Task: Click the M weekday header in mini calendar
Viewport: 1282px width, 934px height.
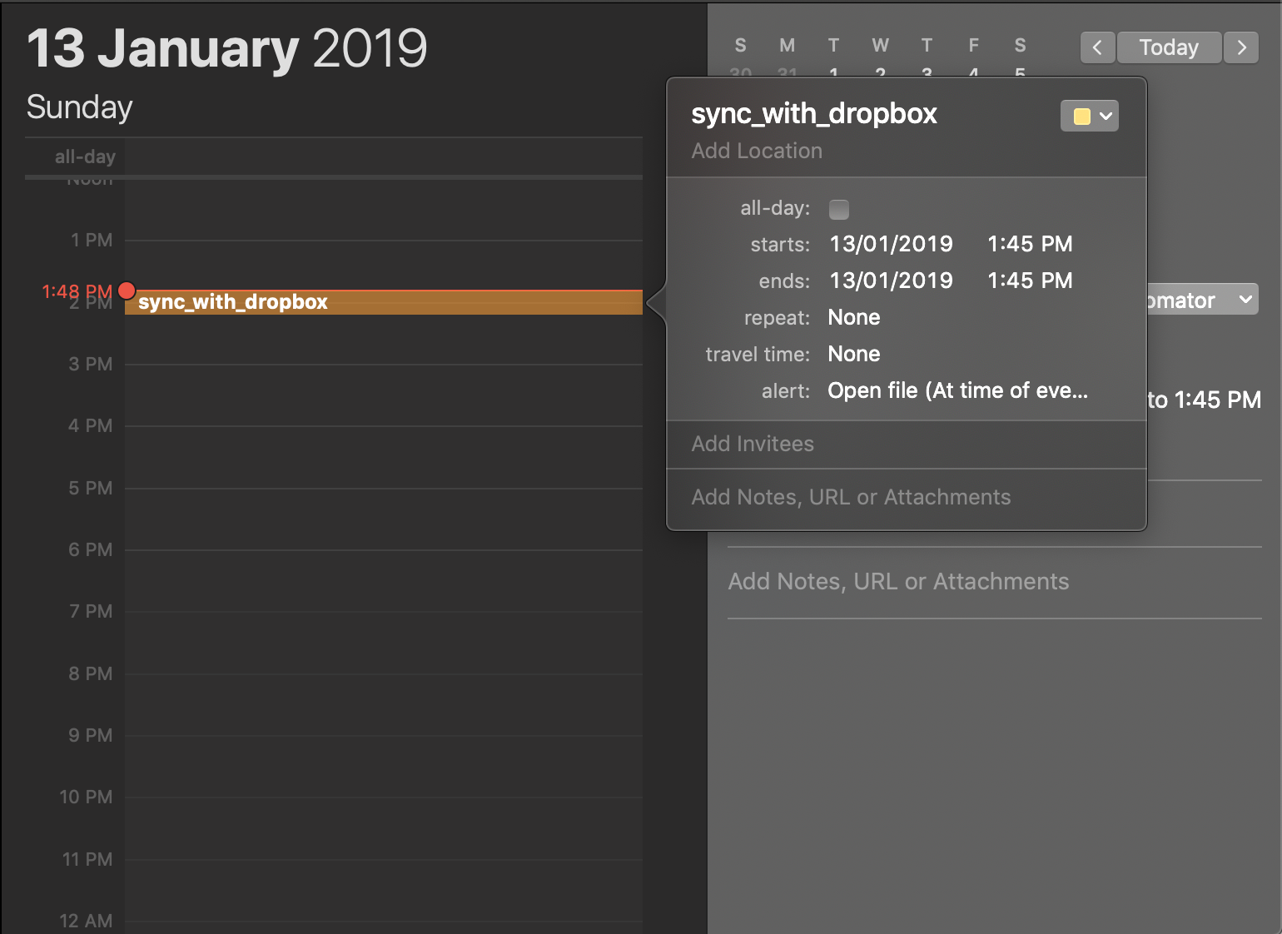Action: pos(787,45)
